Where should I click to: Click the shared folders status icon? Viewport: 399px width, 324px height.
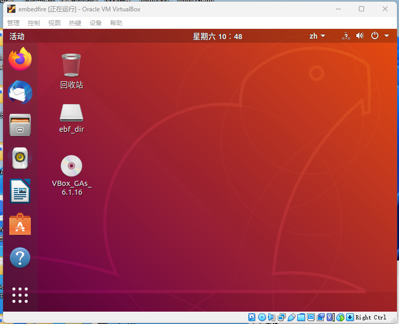pyautogui.click(x=301, y=317)
